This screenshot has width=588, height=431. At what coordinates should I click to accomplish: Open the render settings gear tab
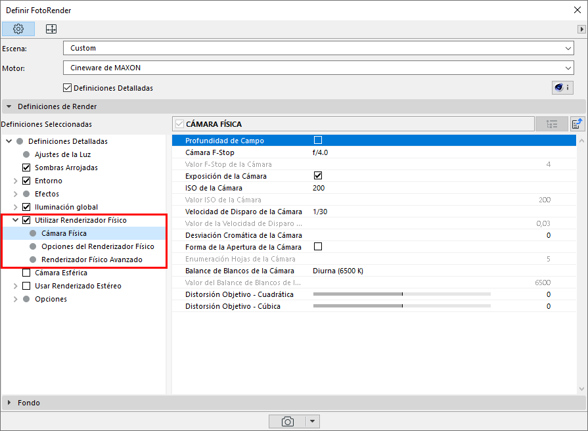(18, 29)
